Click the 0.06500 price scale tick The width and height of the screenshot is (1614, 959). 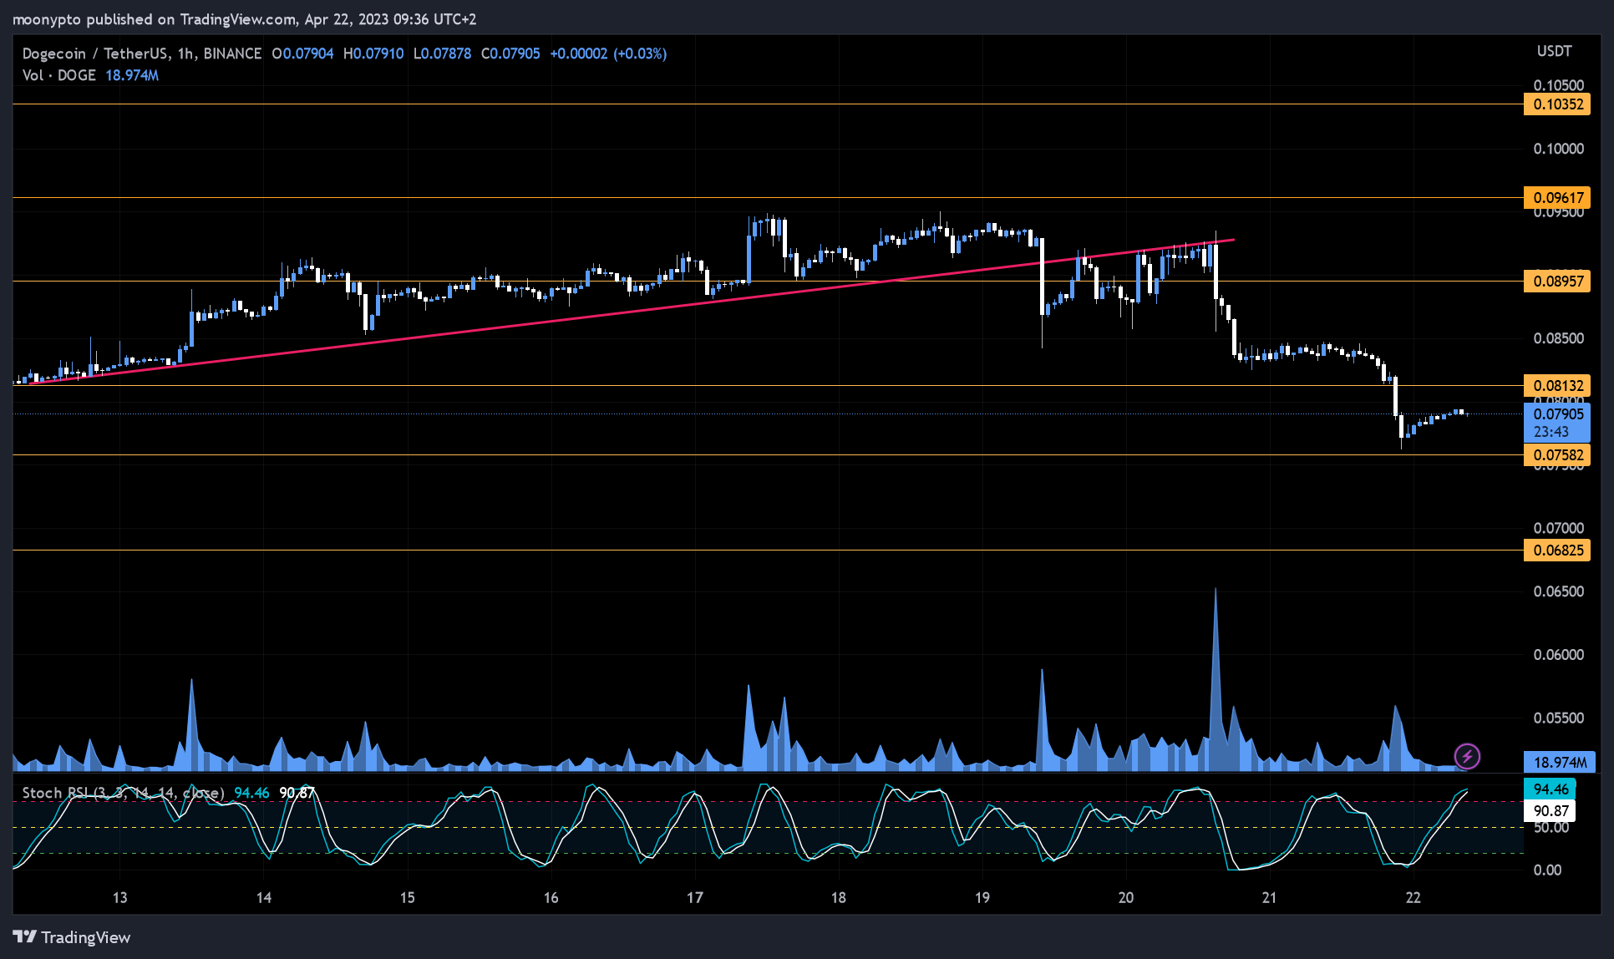[x=1558, y=591]
